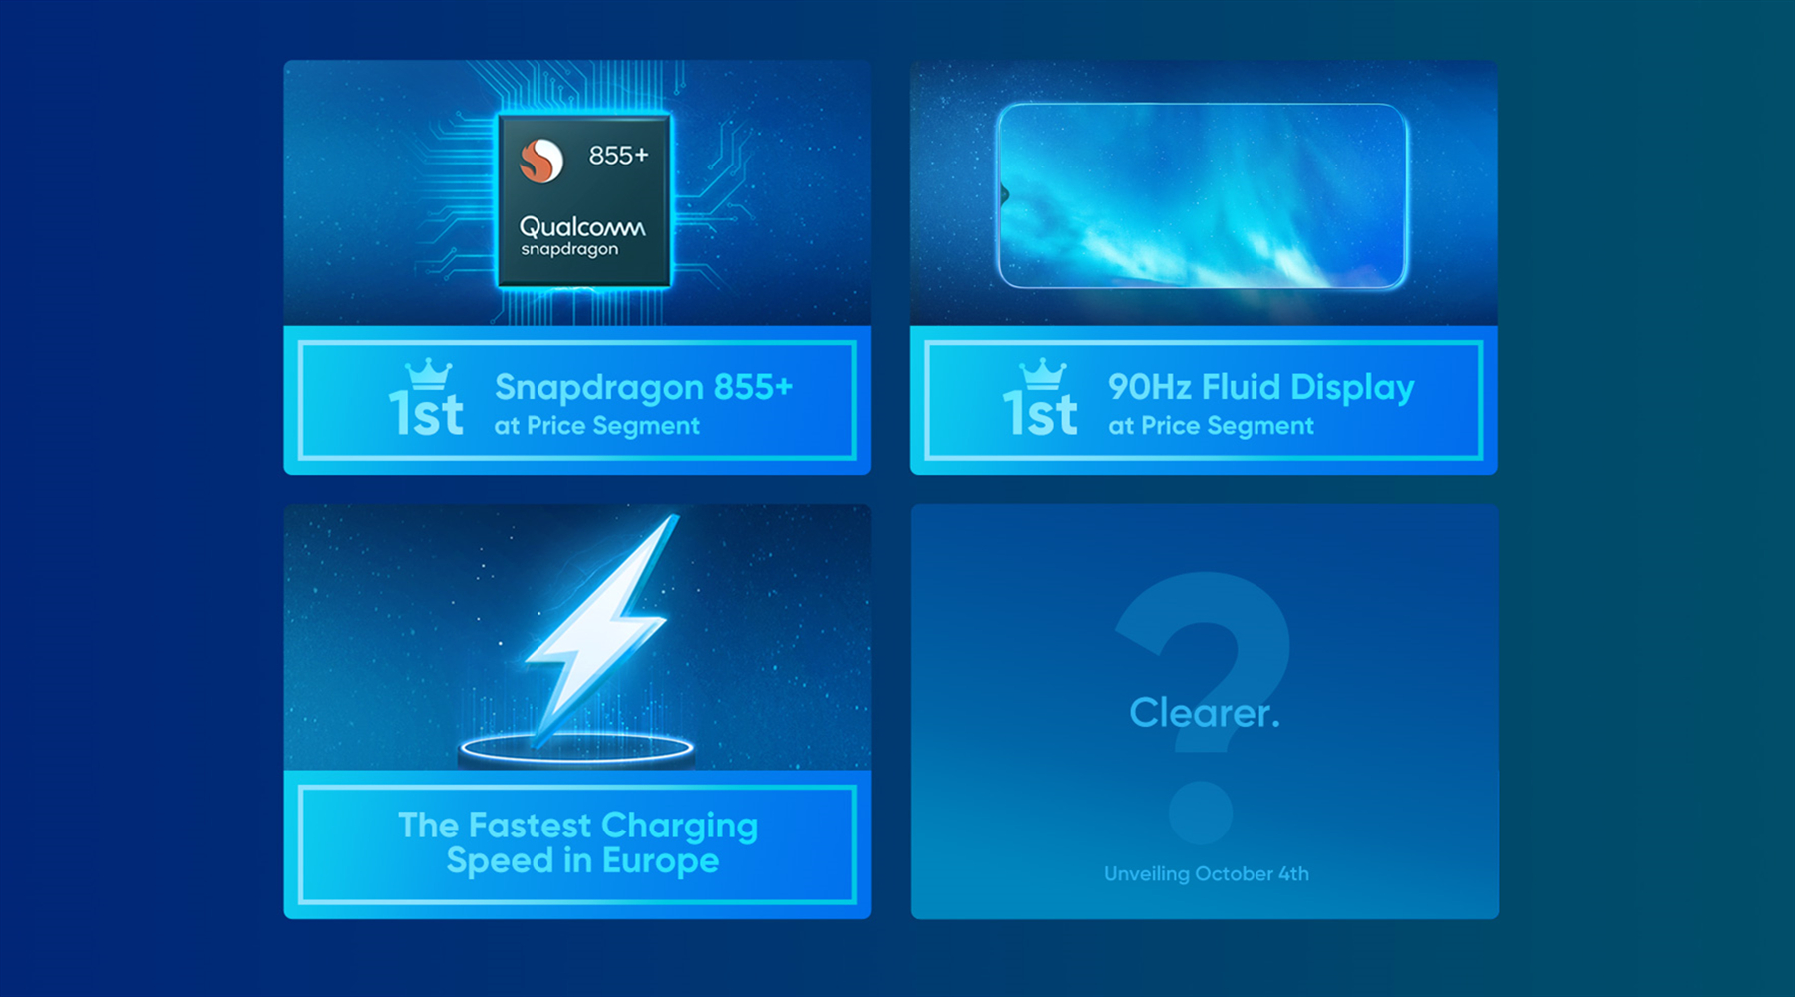The height and width of the screenshot is (997, 1795).
Task: Open the aurora phone display image
Action: [1203, 196]
